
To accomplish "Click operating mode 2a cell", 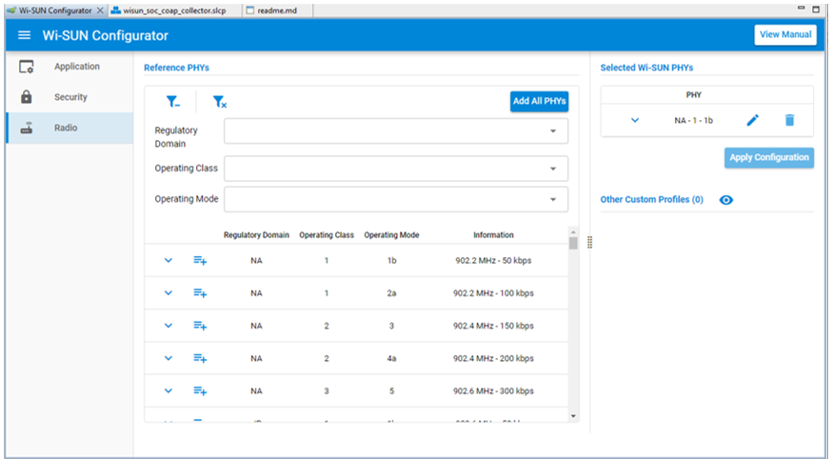I will click(x=391, y=293).
